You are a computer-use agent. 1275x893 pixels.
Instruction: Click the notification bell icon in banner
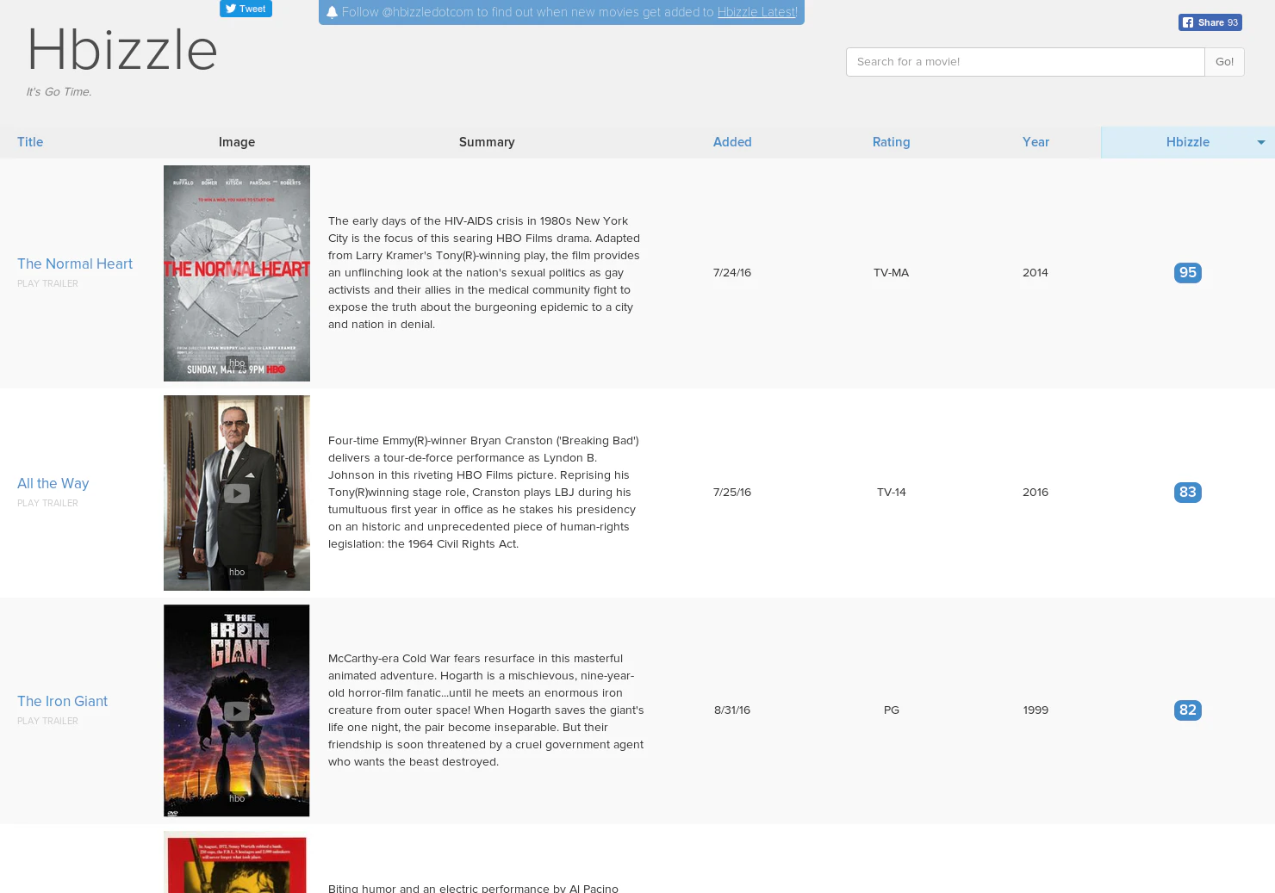point(332,12)
